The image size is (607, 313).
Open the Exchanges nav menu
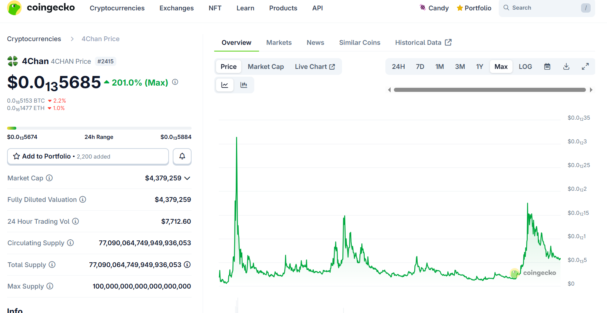coord(177,8)
